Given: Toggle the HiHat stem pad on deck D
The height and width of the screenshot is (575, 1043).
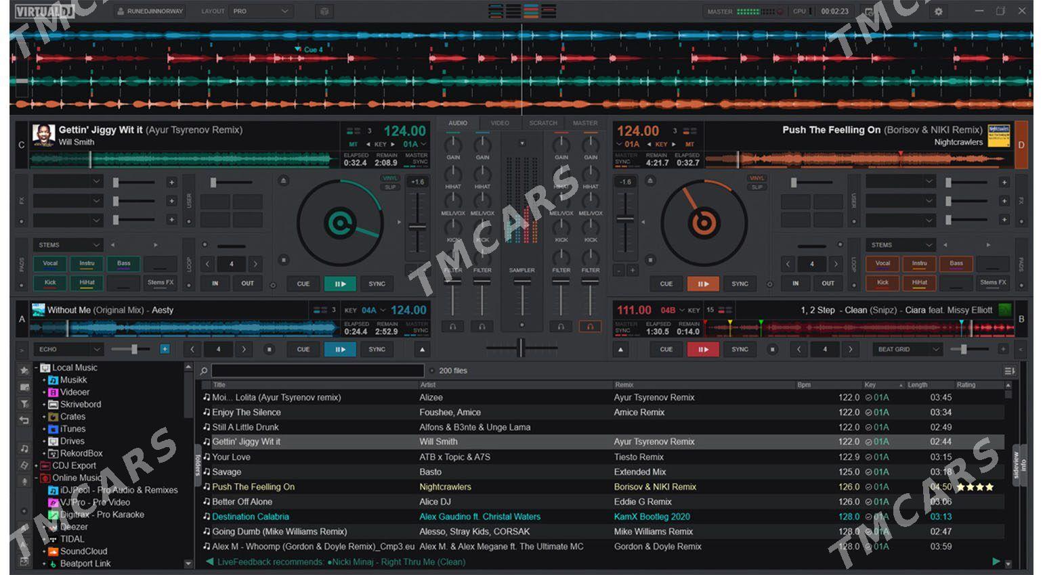Looking at the screenshot, I should click(x=919, y=283).
